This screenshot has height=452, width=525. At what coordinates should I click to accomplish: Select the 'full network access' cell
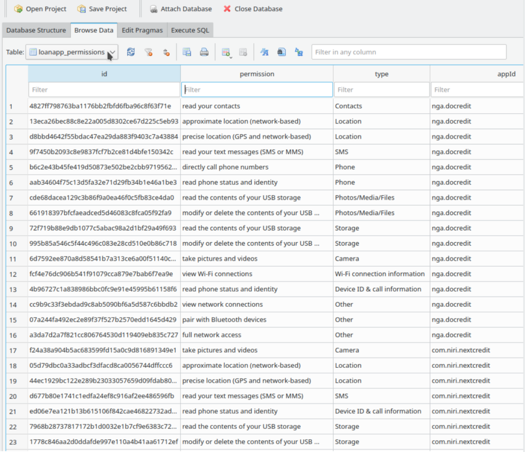257,335
